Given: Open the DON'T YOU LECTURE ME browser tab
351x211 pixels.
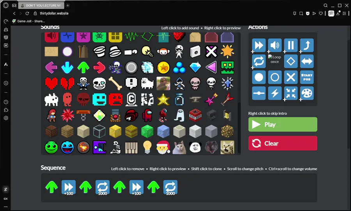Looking at the screenshot, I should pos(41,5).
